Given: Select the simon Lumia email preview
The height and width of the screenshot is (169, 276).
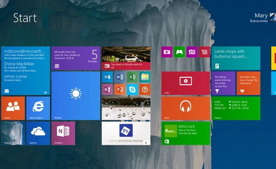Looking at the screenshot, I should tap(15, 78).
